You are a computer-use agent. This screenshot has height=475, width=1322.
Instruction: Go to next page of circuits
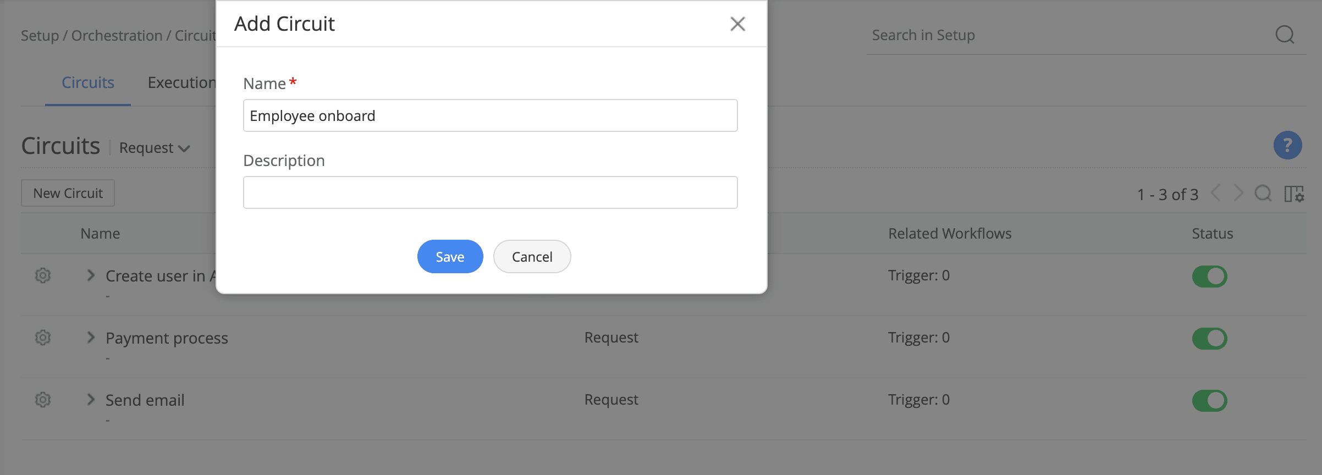(1238, 194)
